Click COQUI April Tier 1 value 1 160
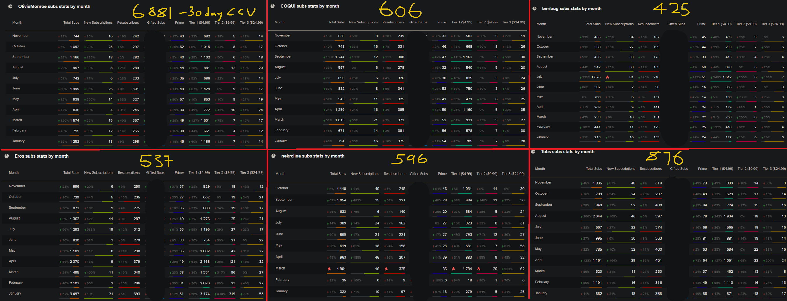The width and height of the screenshot is (787, 301). [467, 110]
